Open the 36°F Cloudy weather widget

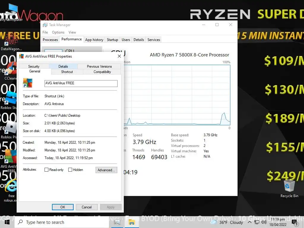point(227,222)
